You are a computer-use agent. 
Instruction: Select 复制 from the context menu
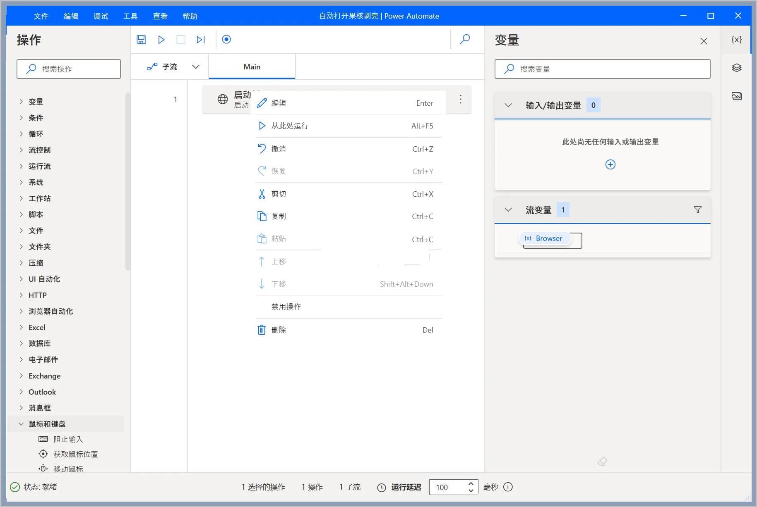[279, 216]
